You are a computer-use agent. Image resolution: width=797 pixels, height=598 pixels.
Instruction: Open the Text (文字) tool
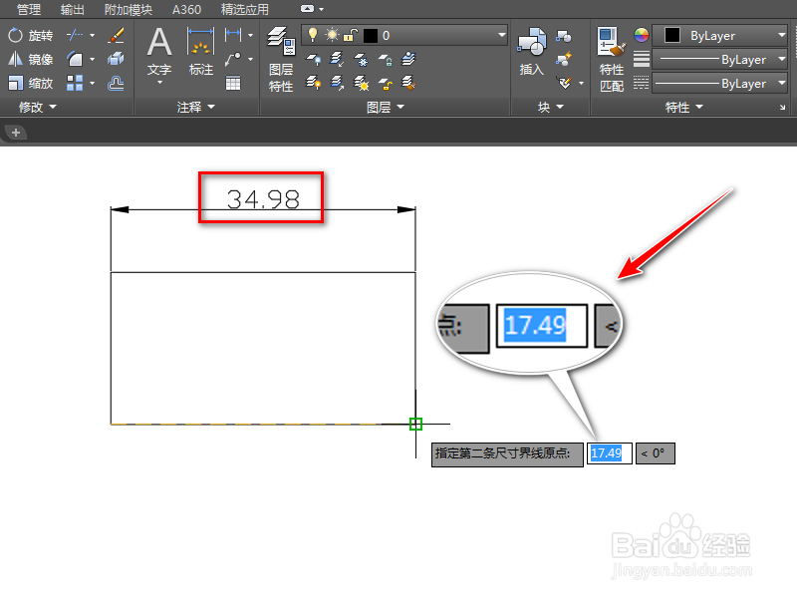coord(159,53)
